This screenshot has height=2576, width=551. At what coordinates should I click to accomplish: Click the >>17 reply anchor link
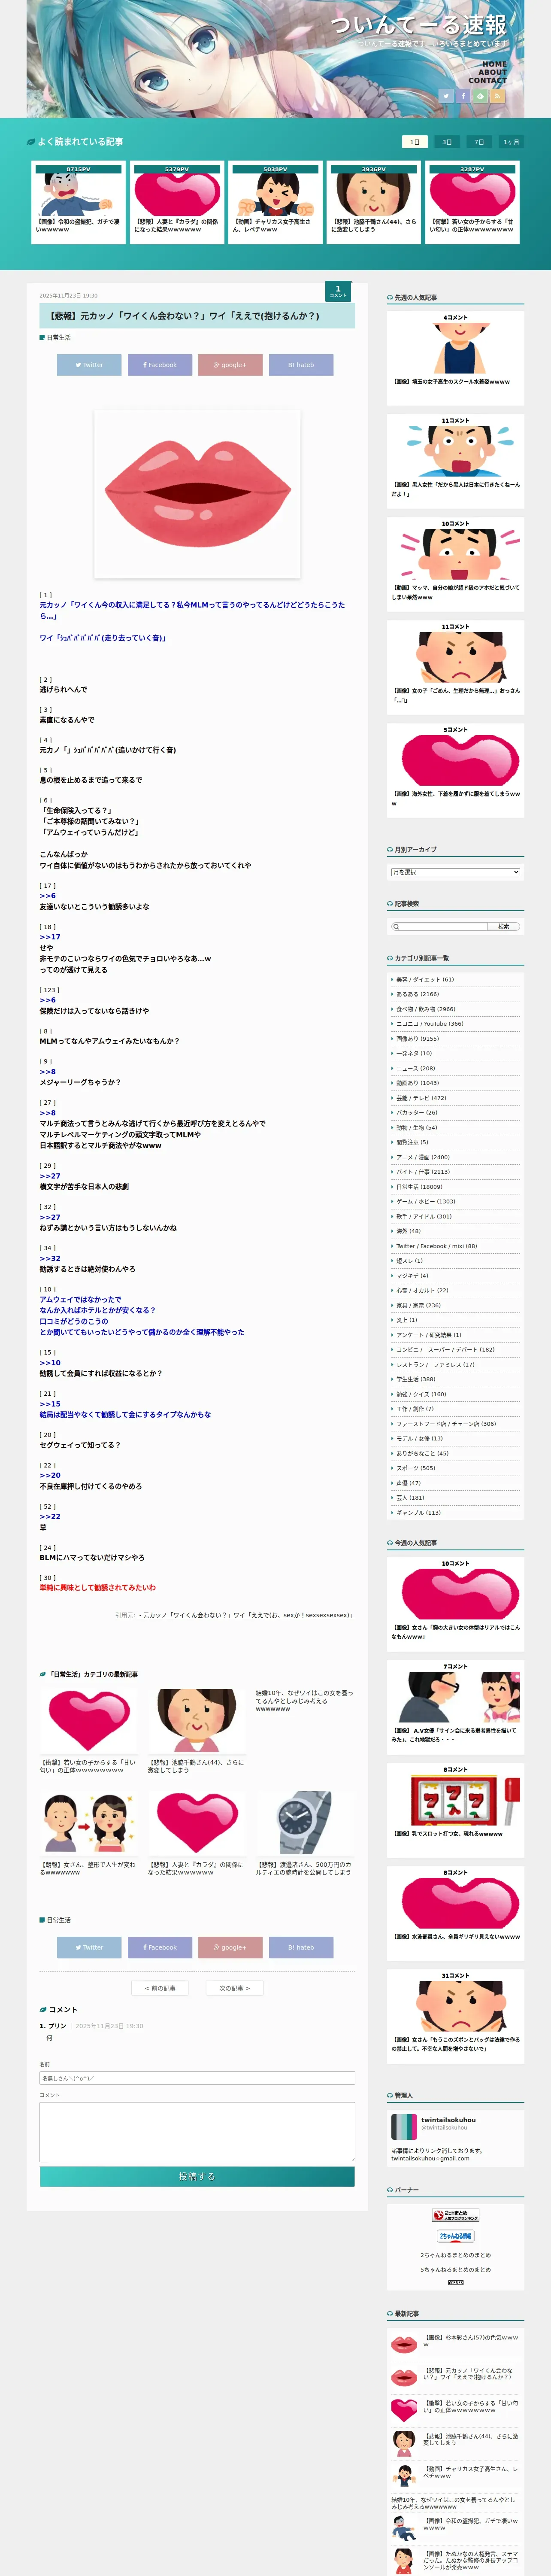point(50,937)
